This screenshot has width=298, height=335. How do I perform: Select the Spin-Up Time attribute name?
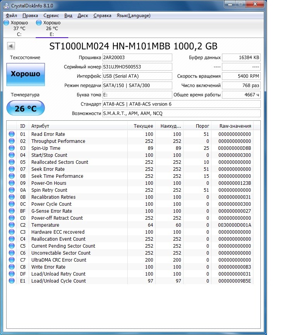click(46, 148)
